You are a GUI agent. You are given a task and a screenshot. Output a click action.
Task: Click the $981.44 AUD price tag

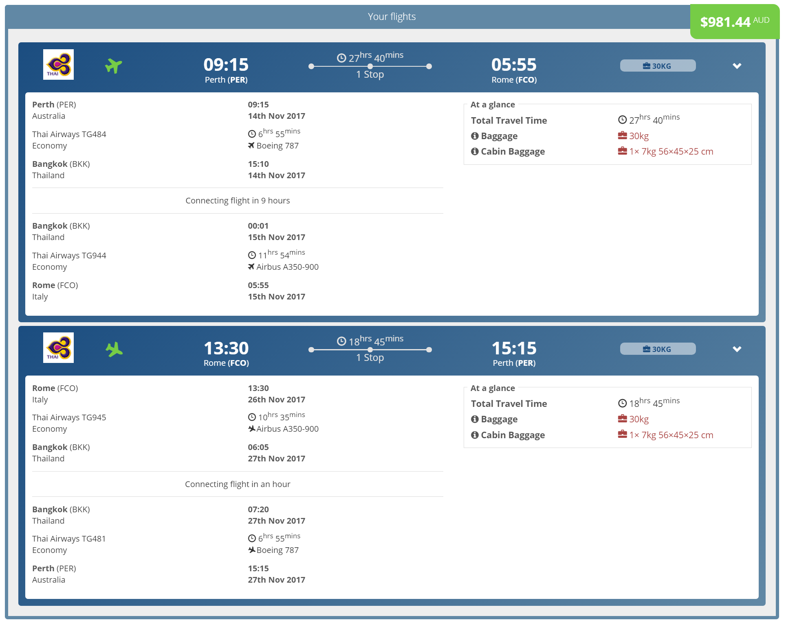[x=735, y=22]
